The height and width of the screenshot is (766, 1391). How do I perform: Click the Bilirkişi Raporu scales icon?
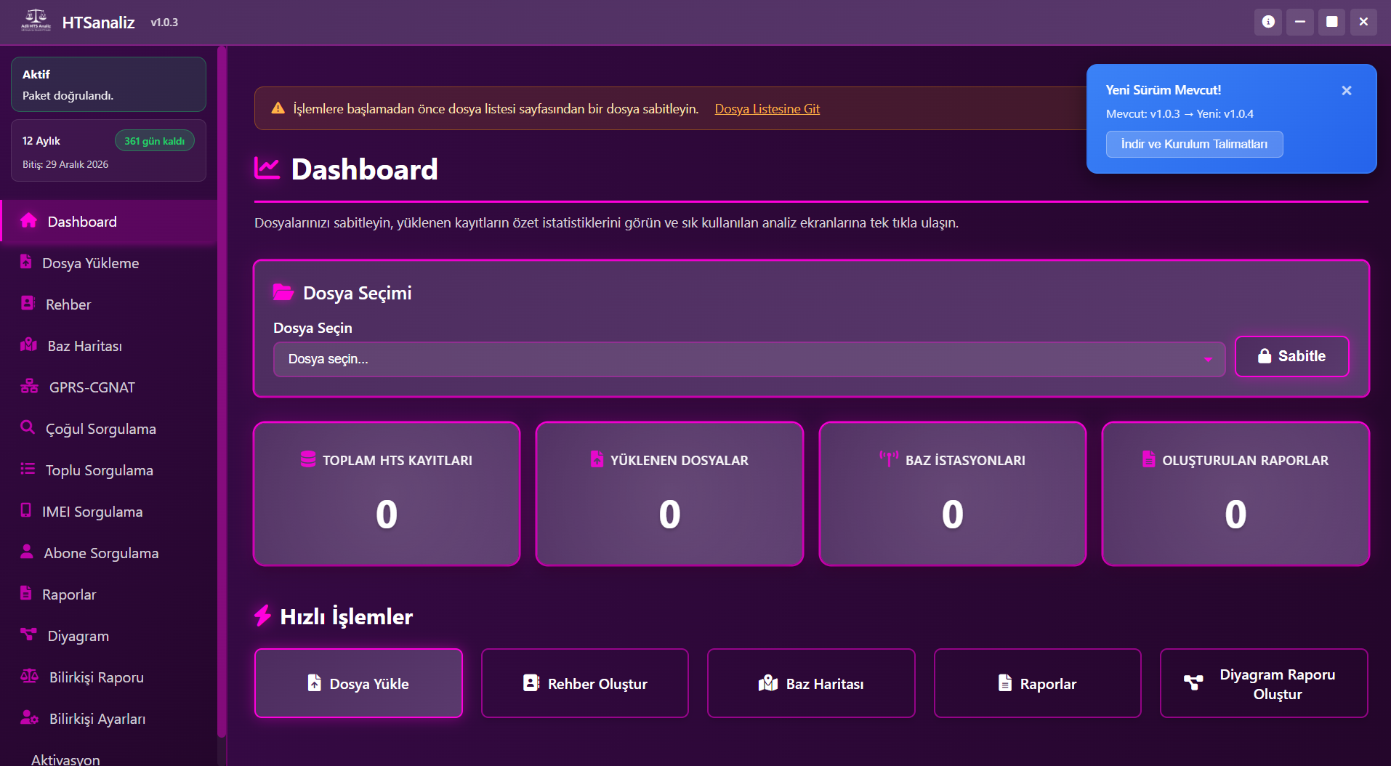[x=29, y=677]
